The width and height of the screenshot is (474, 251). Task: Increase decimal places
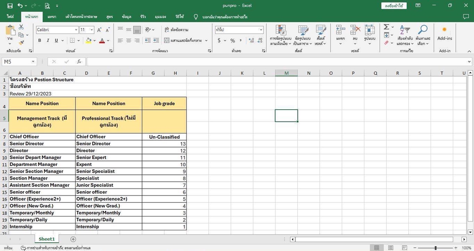251,40
